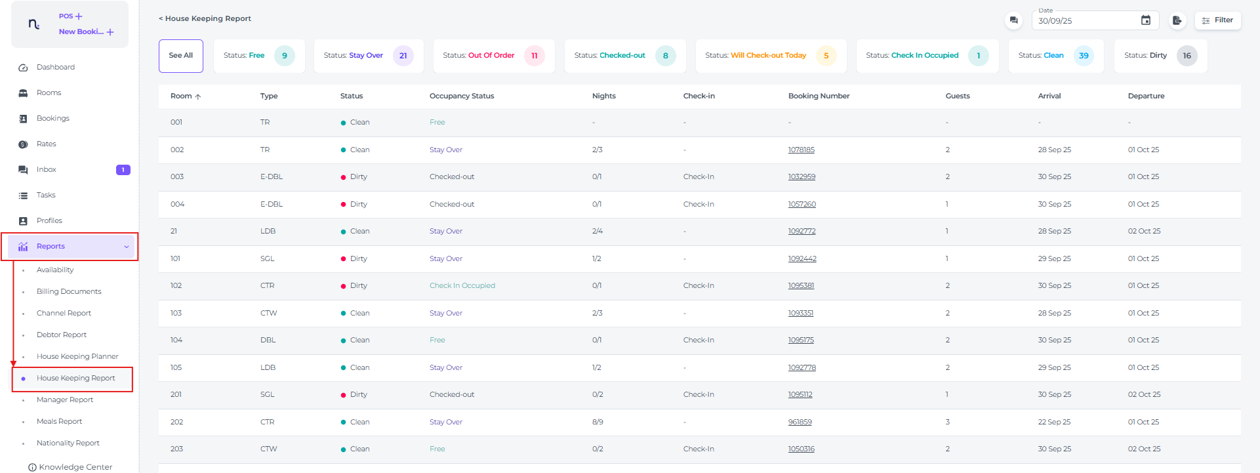1260x473 pixels.
Task: Open booking number 1078185
Action: 801,150
